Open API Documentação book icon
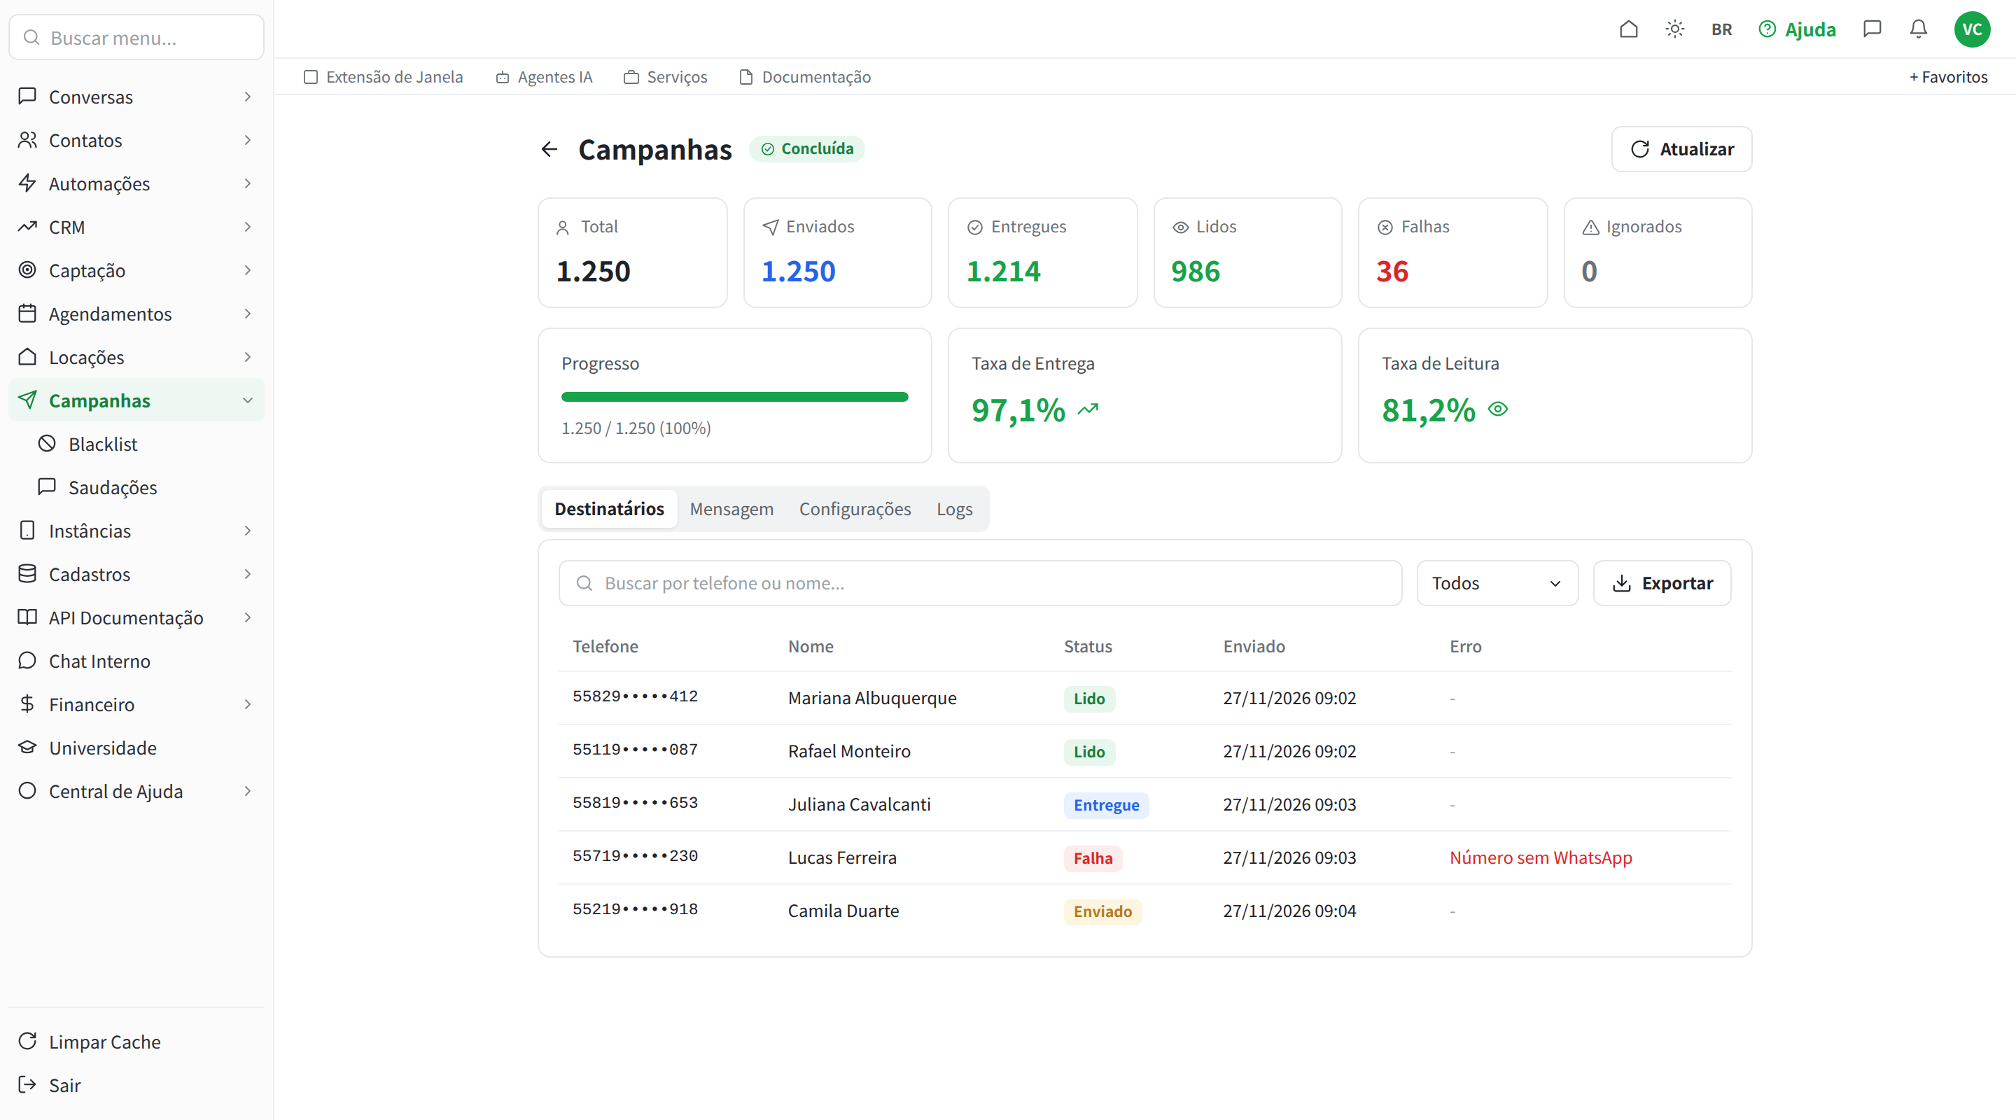This screenshot has width=2016, height=1120. (27, 617)
